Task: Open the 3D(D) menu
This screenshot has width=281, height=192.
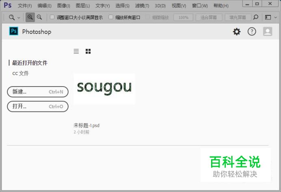Action: 160,6
